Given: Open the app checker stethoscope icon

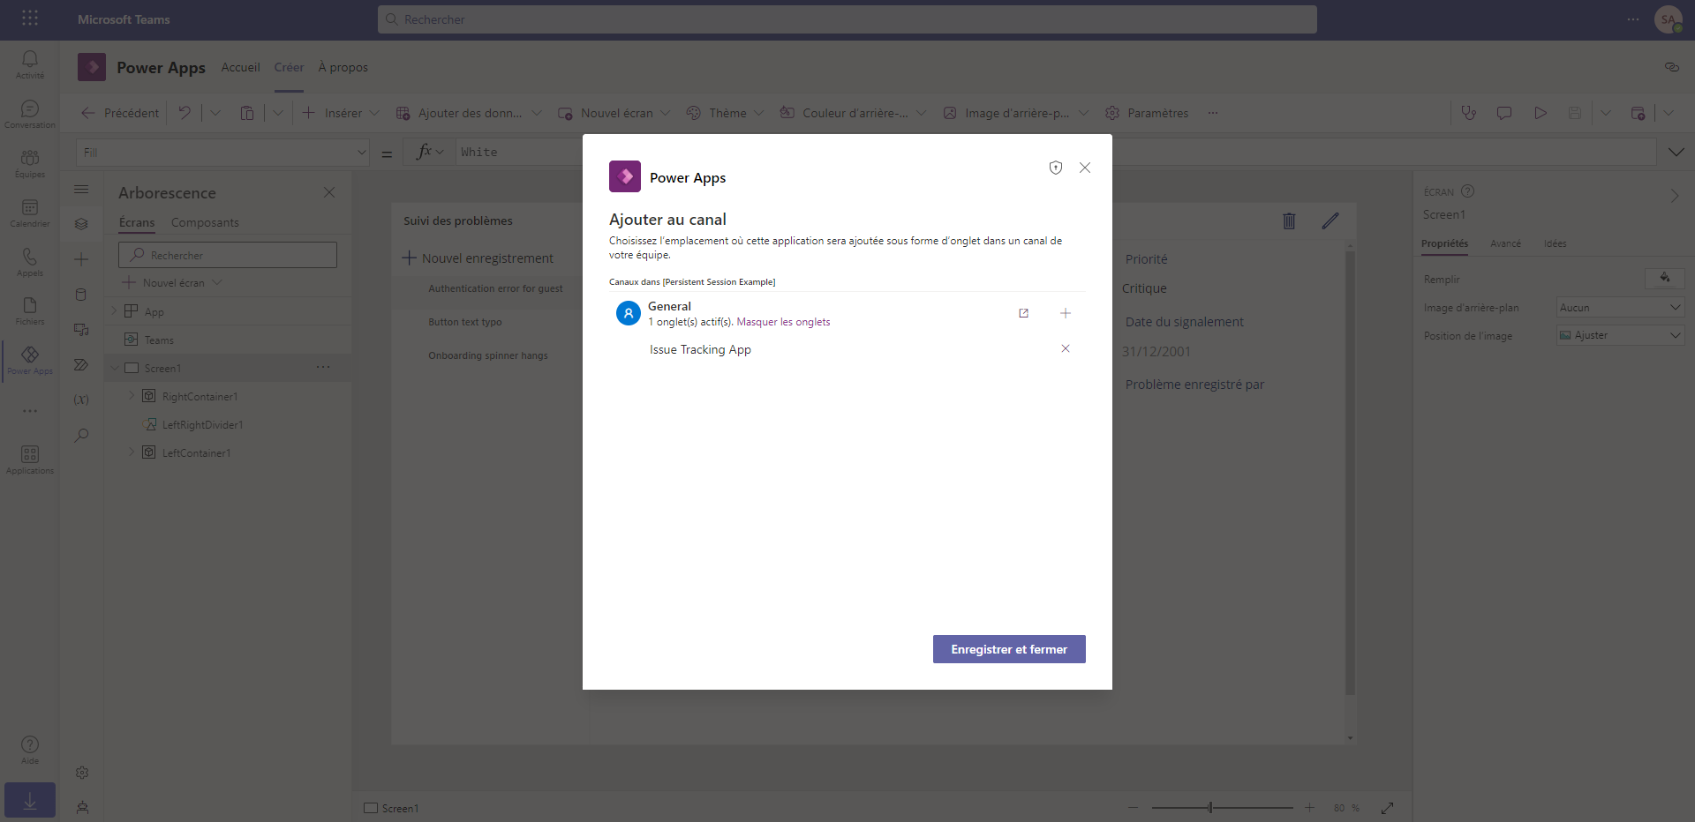Looking at the screenshot, I should [1469, 113].
